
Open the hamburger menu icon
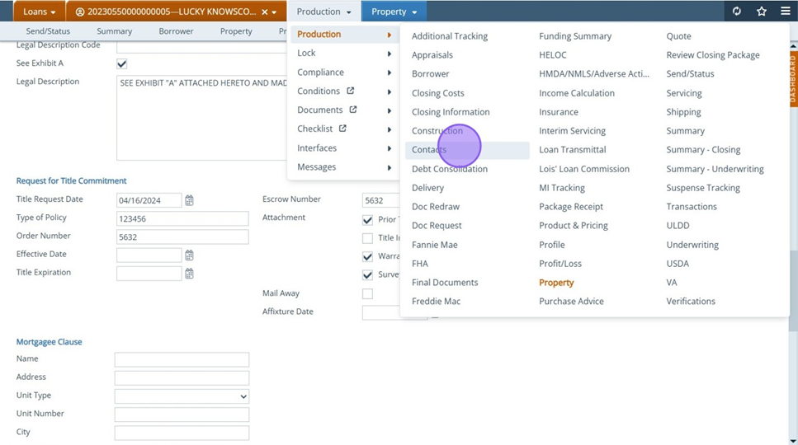786,12
